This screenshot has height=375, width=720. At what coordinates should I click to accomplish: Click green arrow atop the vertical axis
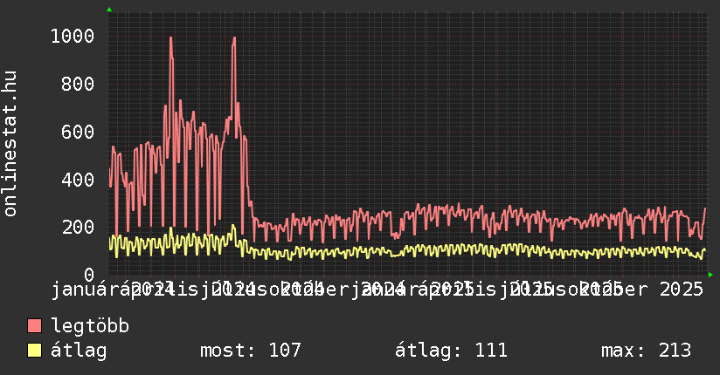point(109,10)
